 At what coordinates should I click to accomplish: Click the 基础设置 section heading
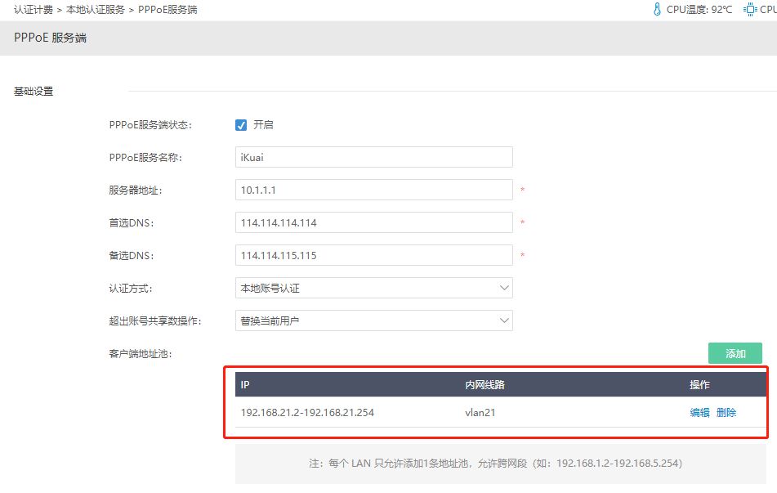click(x=33, y=92)
